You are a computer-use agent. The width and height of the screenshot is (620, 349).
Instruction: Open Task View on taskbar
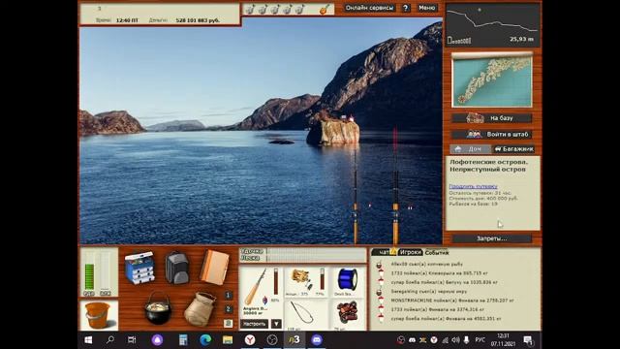tap(132, 340)
